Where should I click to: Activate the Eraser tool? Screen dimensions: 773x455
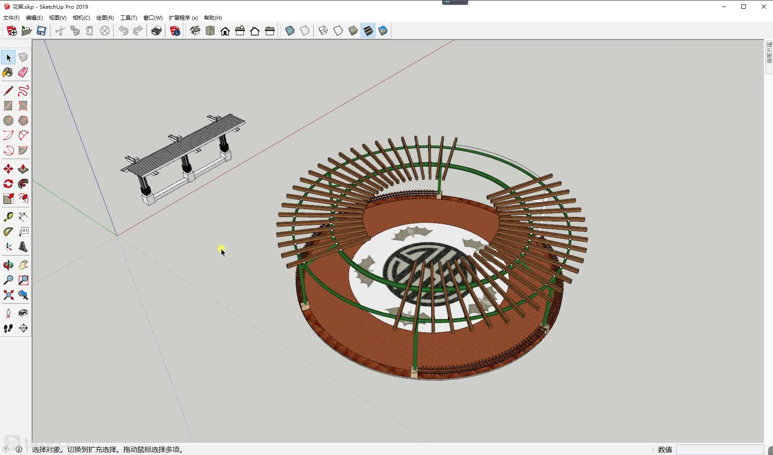[x=23, y=72]
